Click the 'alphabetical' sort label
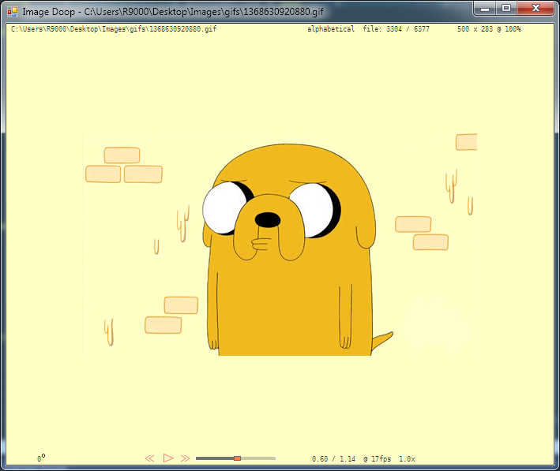The height and width of the screenshot is (471, 560). point(331,29)
